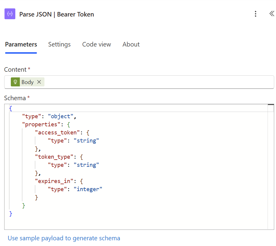Click the "access_token" key in schema
The height and width of the screenshot is (246, 276).
coord(57,133)
